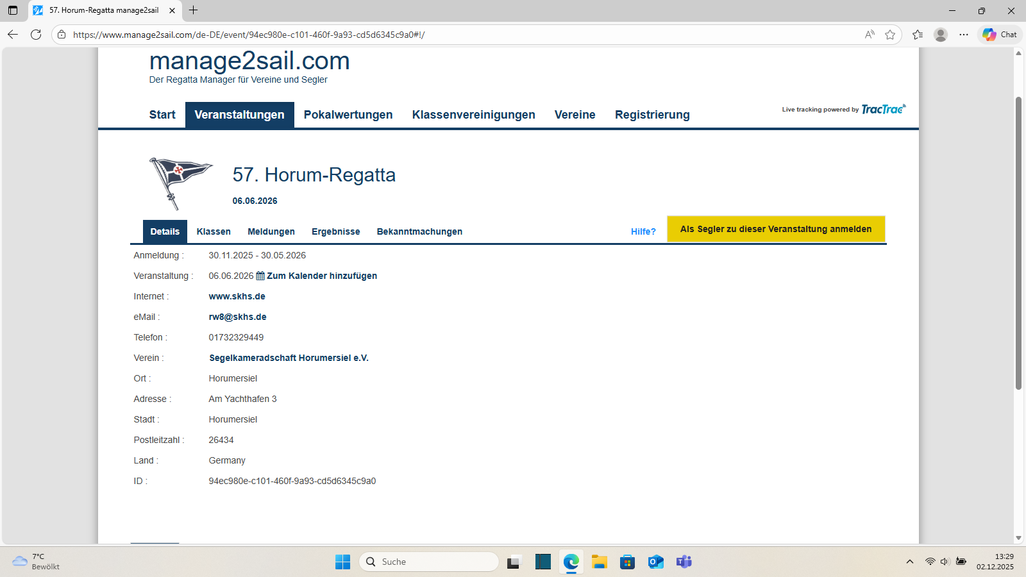Click the manage2sail.com logo heading
The width and height of the screenshot is (1026, 577).
249,61
